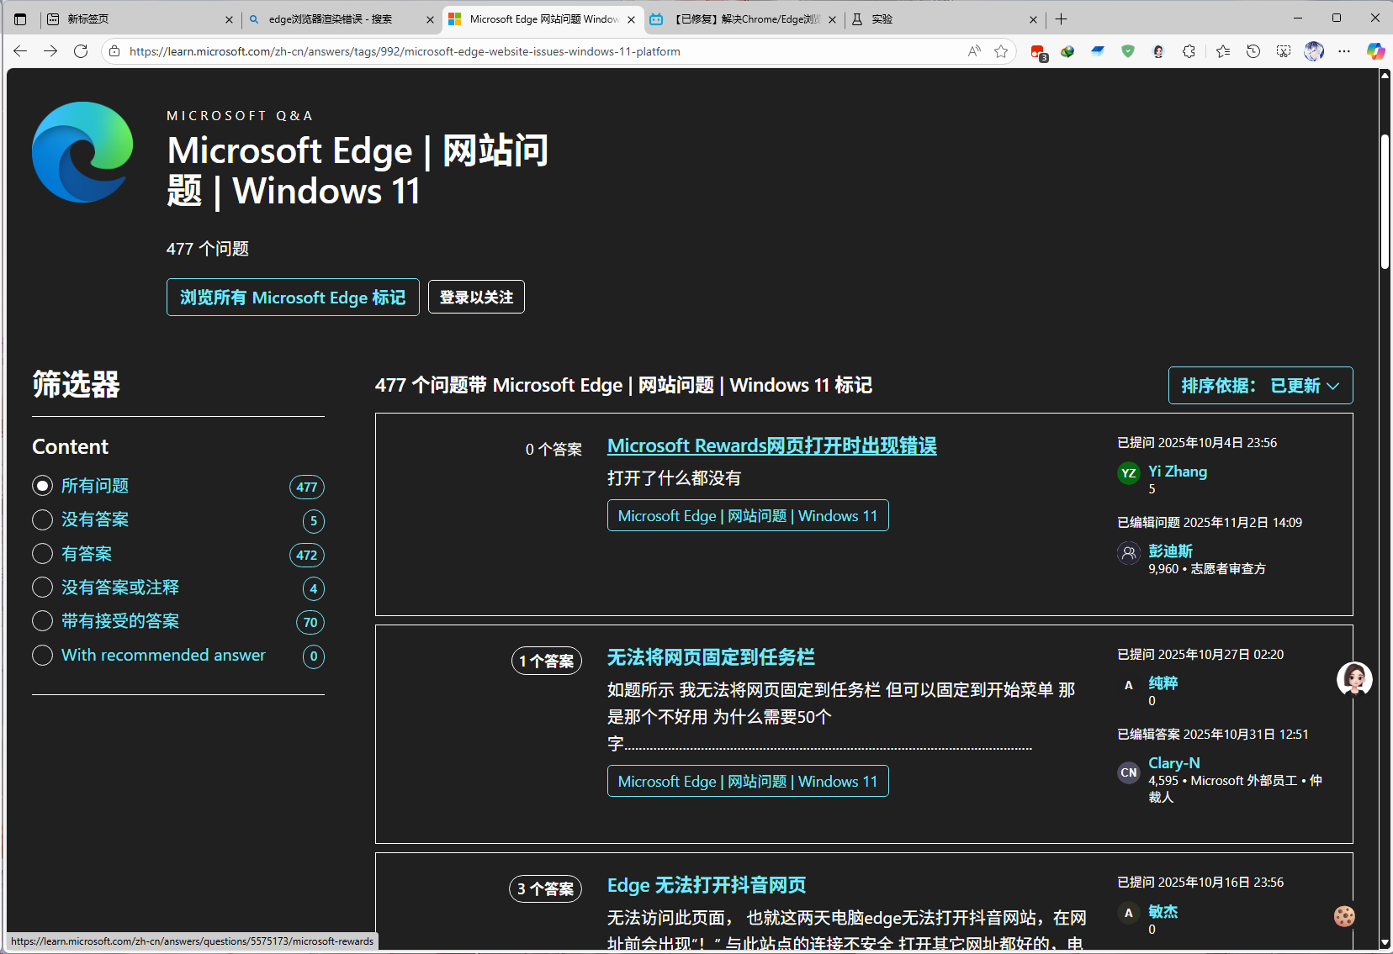Click the browser forward arrow
The width and height of the screenshot is (1393, 954).
point(50,51)
